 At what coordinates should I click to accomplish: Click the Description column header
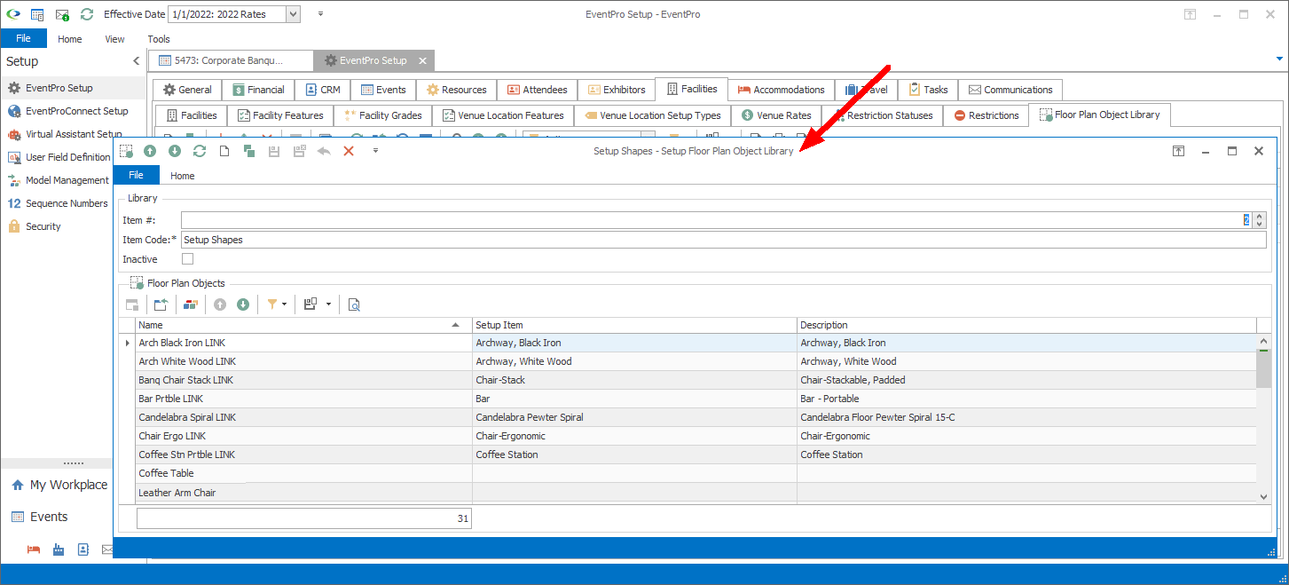1026,325
